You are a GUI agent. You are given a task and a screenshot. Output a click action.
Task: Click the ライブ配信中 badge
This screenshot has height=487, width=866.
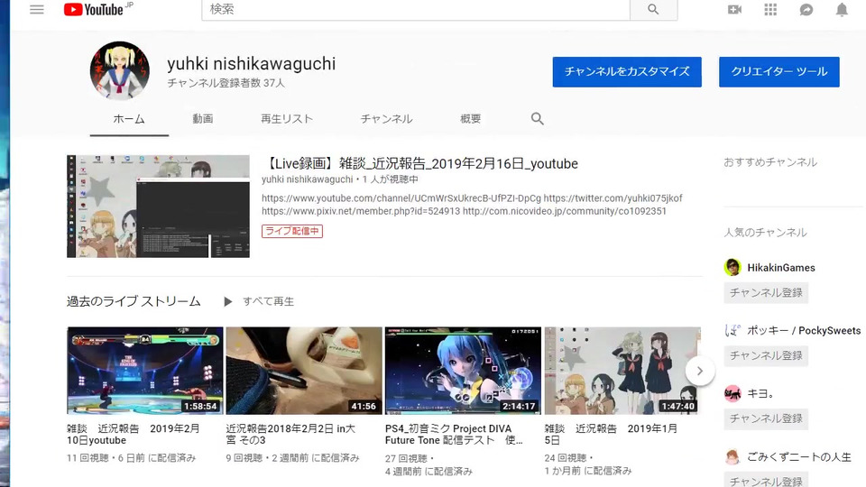pyautogui.click(x=292, y=231)
